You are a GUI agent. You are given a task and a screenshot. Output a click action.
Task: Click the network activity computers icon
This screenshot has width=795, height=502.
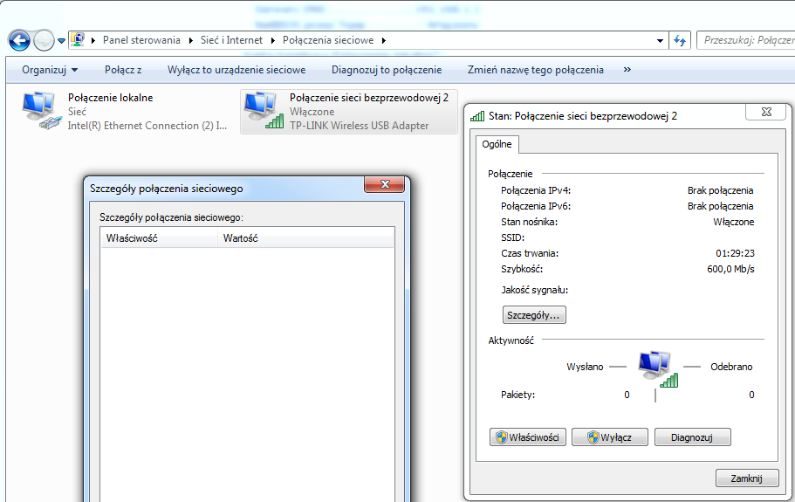[655, 368]
